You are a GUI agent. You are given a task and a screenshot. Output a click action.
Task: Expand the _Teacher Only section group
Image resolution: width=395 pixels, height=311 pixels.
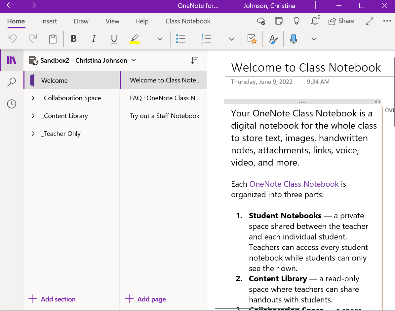pyautogui.click(x=33, y=134)
